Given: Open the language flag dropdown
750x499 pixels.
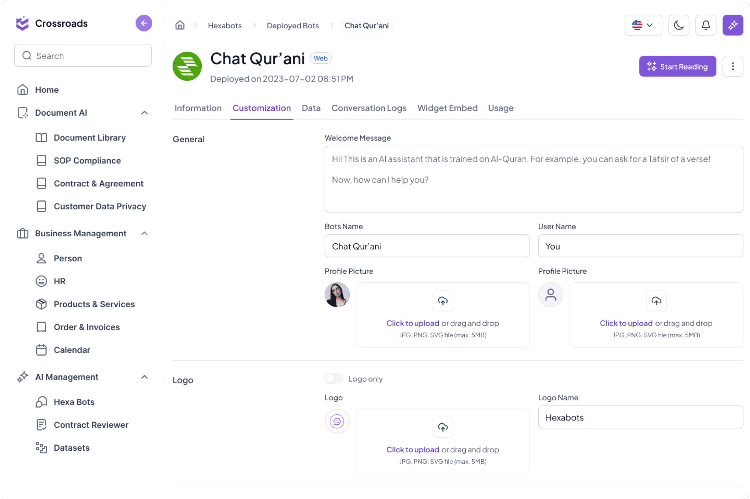Looking at the screenshot, I should coord(643,25).
